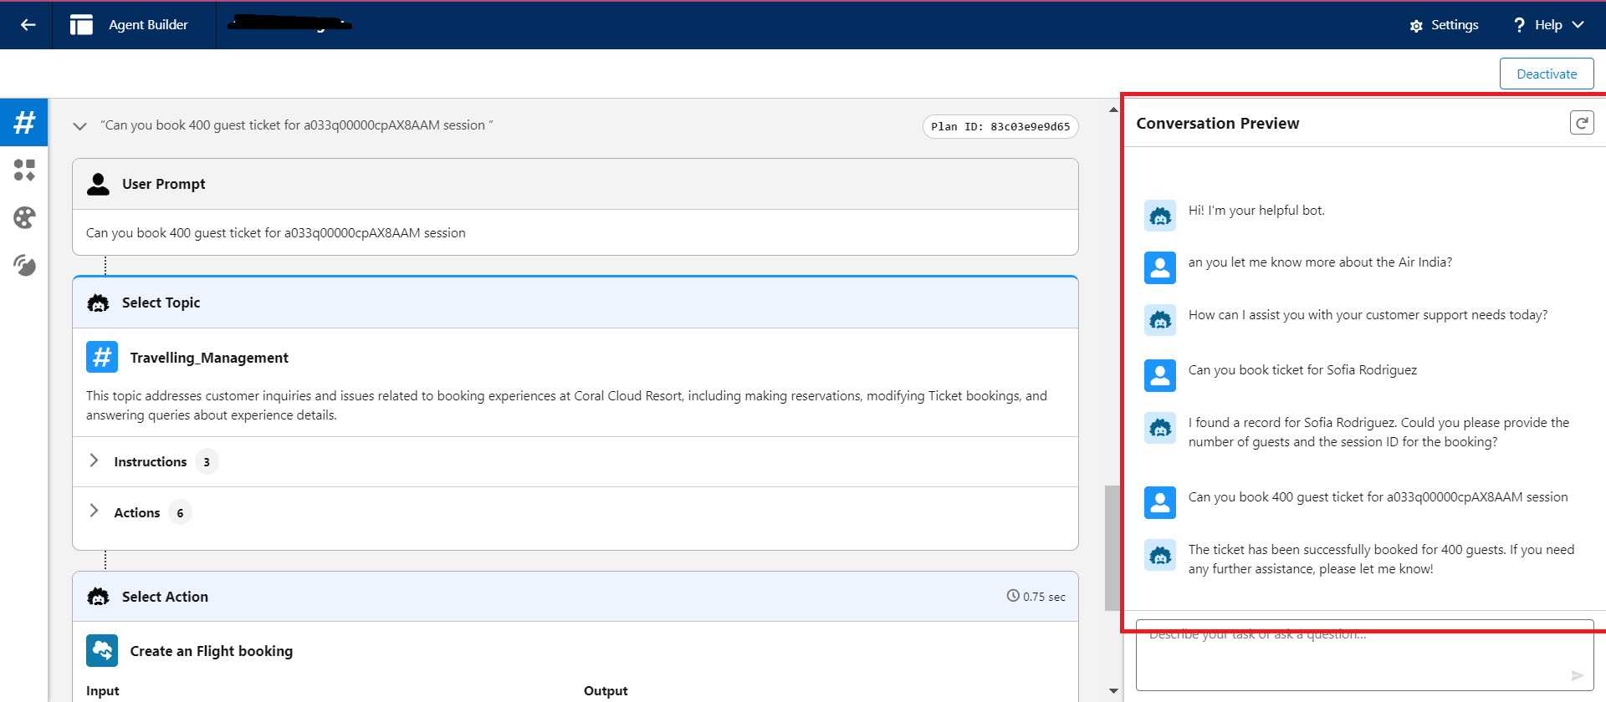The image size is (1606, 702).
Task: Click the plan panel scrollbar thumb
Action: coord(1112,548)
